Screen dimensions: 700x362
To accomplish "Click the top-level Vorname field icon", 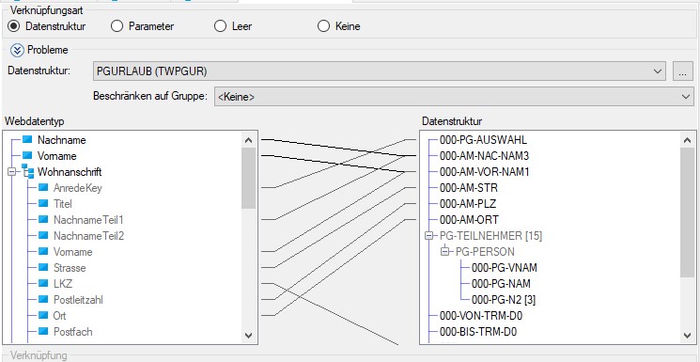I will click(27, 155).
